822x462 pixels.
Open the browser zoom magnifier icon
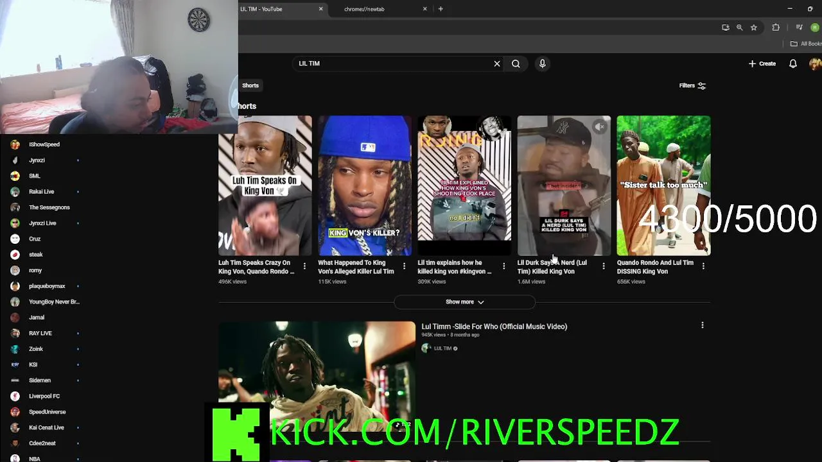coord(740,28)
